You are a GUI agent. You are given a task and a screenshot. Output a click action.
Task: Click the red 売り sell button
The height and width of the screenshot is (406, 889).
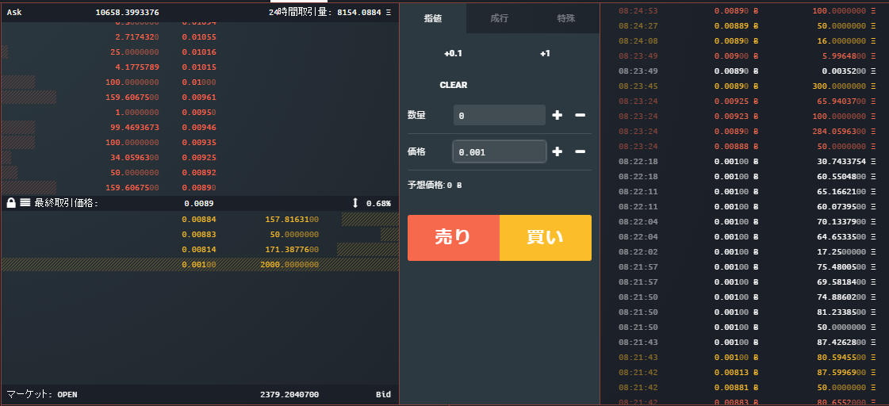pyautogui.click(x=454, y=238)
